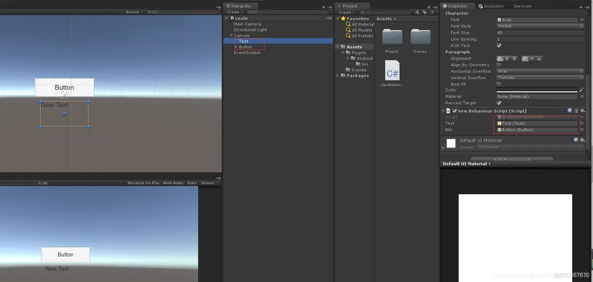
Task: Collapse the Canvas tree node
Action: [231, 36]
